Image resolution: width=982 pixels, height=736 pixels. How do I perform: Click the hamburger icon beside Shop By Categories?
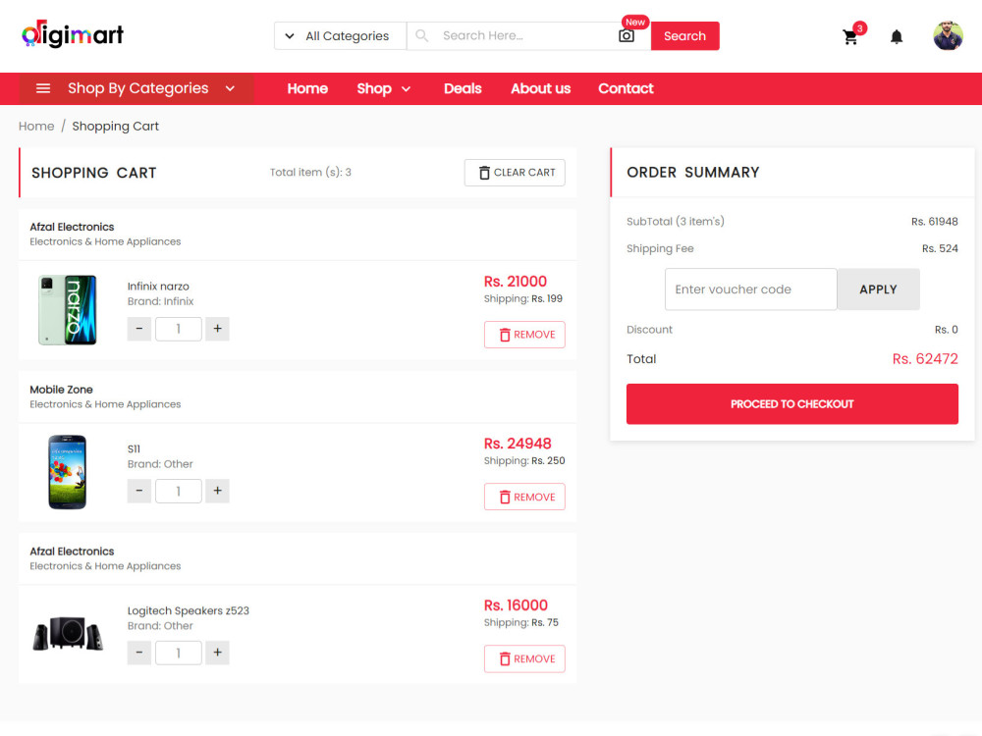point(43,88)
